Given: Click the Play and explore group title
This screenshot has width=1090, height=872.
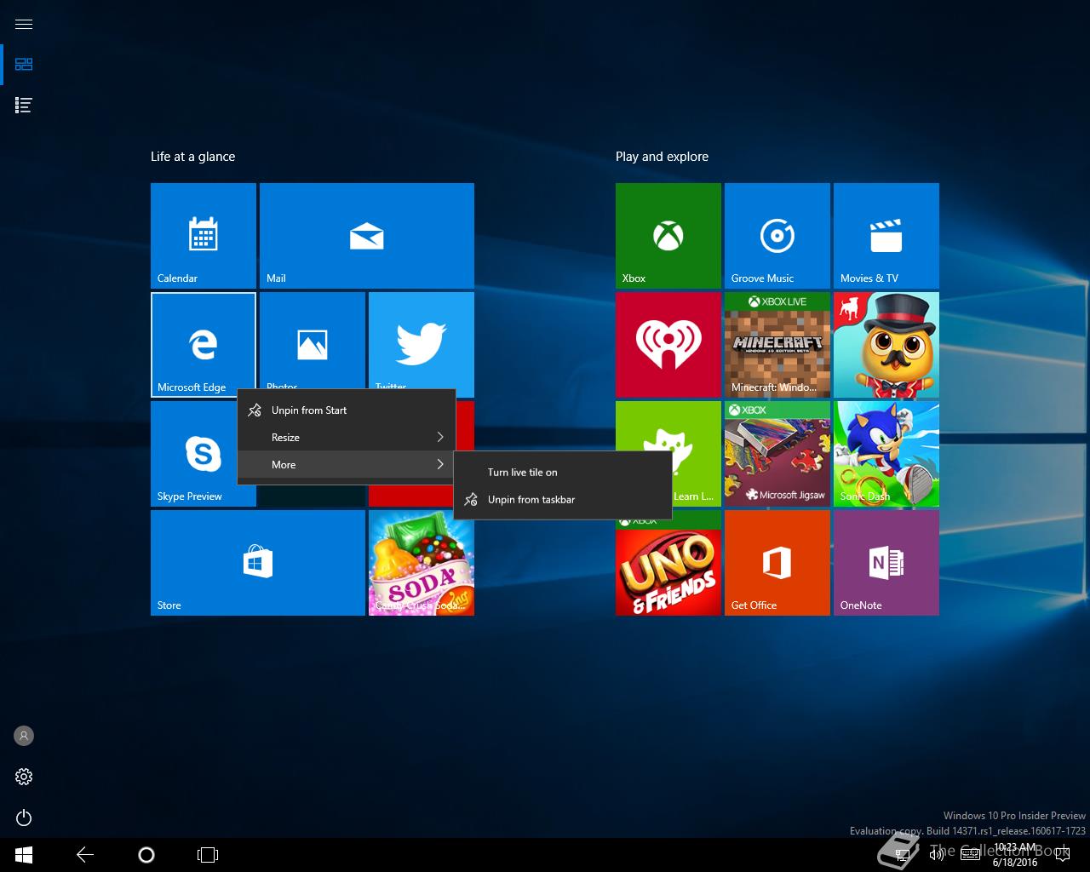Looking at the screenshot, I should click(x=662, y=157).
